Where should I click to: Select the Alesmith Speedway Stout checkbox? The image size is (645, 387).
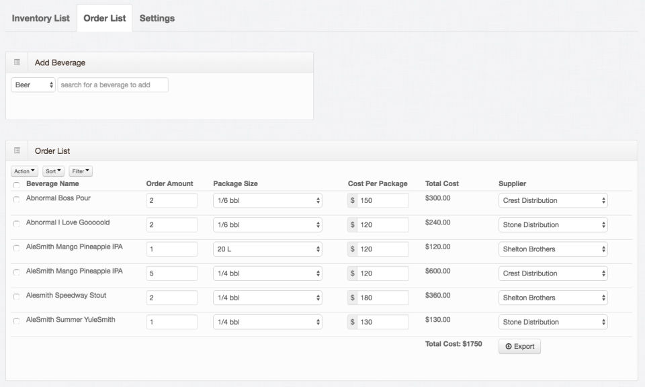pyautogui.click(x=16, y=296)
